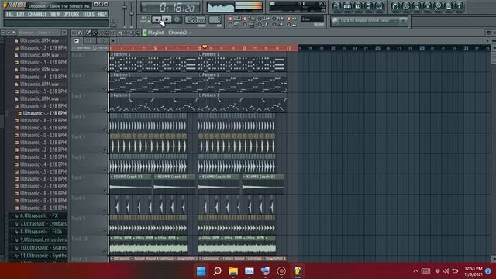Open the project info clipboard icon

tap(449, 6)
